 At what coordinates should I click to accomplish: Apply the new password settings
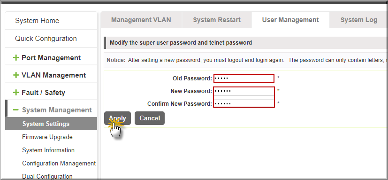117,118
